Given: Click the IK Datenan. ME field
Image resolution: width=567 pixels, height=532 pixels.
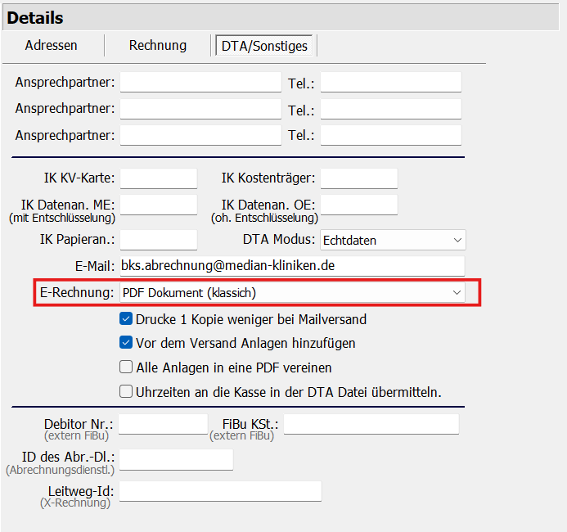Looking at the screenshot, I should [x=159, y=205].
